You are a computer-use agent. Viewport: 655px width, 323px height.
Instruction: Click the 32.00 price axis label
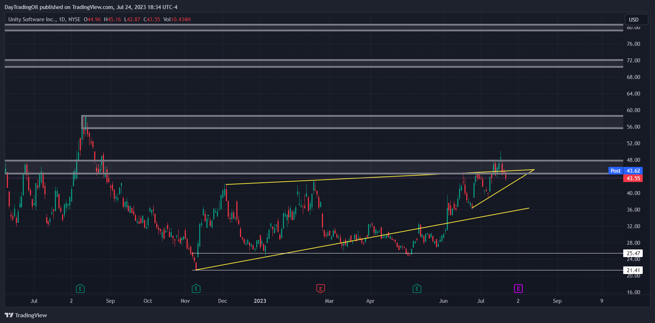coord(633,226)
